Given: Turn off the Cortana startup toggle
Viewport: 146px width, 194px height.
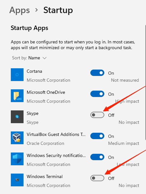Looking at the screenshot, I should pyautogui.click(x=97, y=73).
